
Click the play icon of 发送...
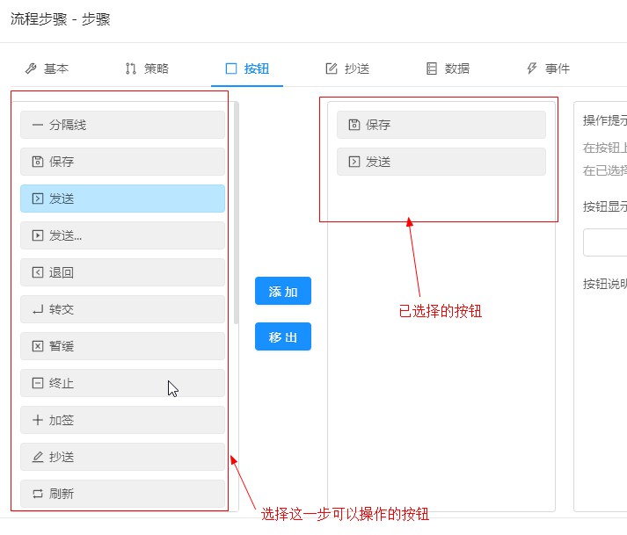click(38, 235)
